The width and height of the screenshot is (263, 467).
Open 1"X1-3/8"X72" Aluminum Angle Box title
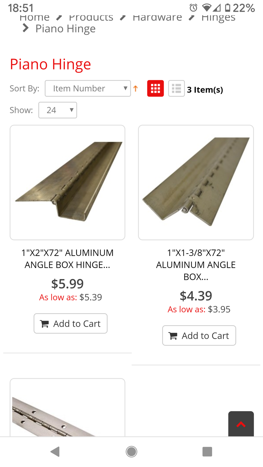[196, 264]
